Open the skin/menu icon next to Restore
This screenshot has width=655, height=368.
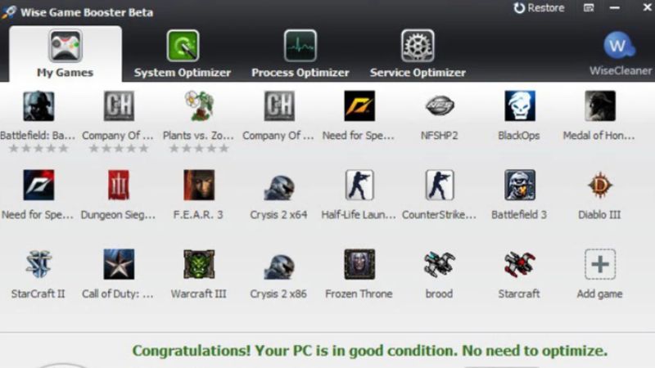coord(589,8)
